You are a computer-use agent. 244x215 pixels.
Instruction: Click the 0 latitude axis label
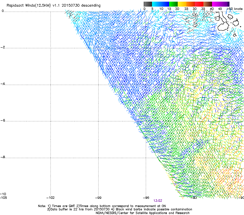pyautogui.click(x=3, y=11)
